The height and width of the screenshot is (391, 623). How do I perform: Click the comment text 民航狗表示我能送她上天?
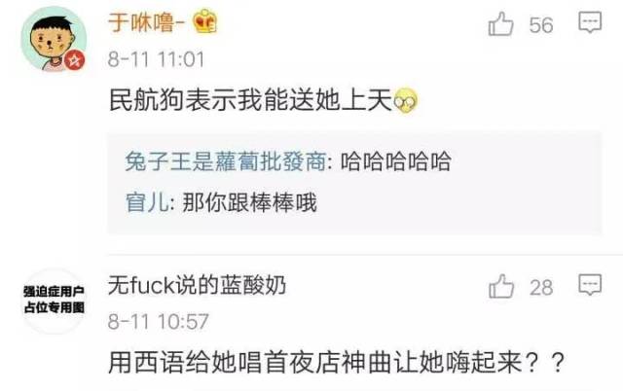coord(251,100)
